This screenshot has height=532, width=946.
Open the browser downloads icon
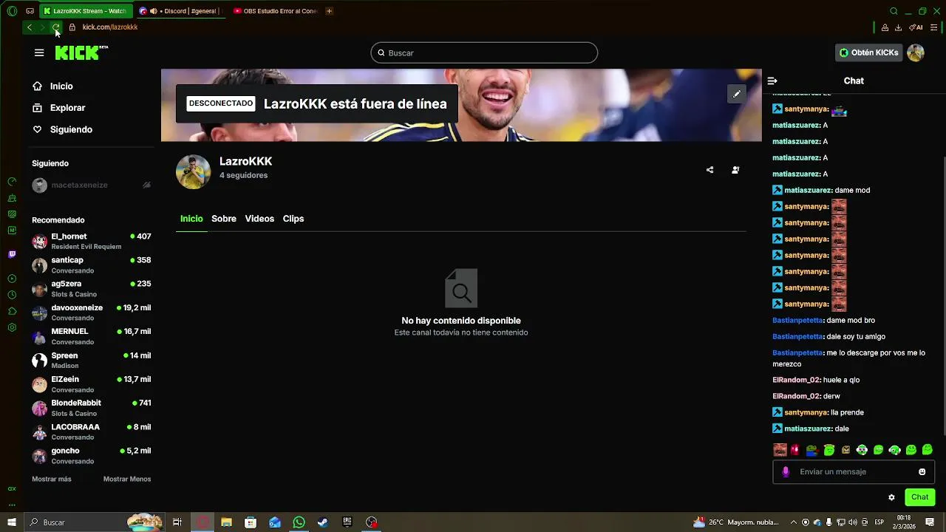tap(898, 27)
